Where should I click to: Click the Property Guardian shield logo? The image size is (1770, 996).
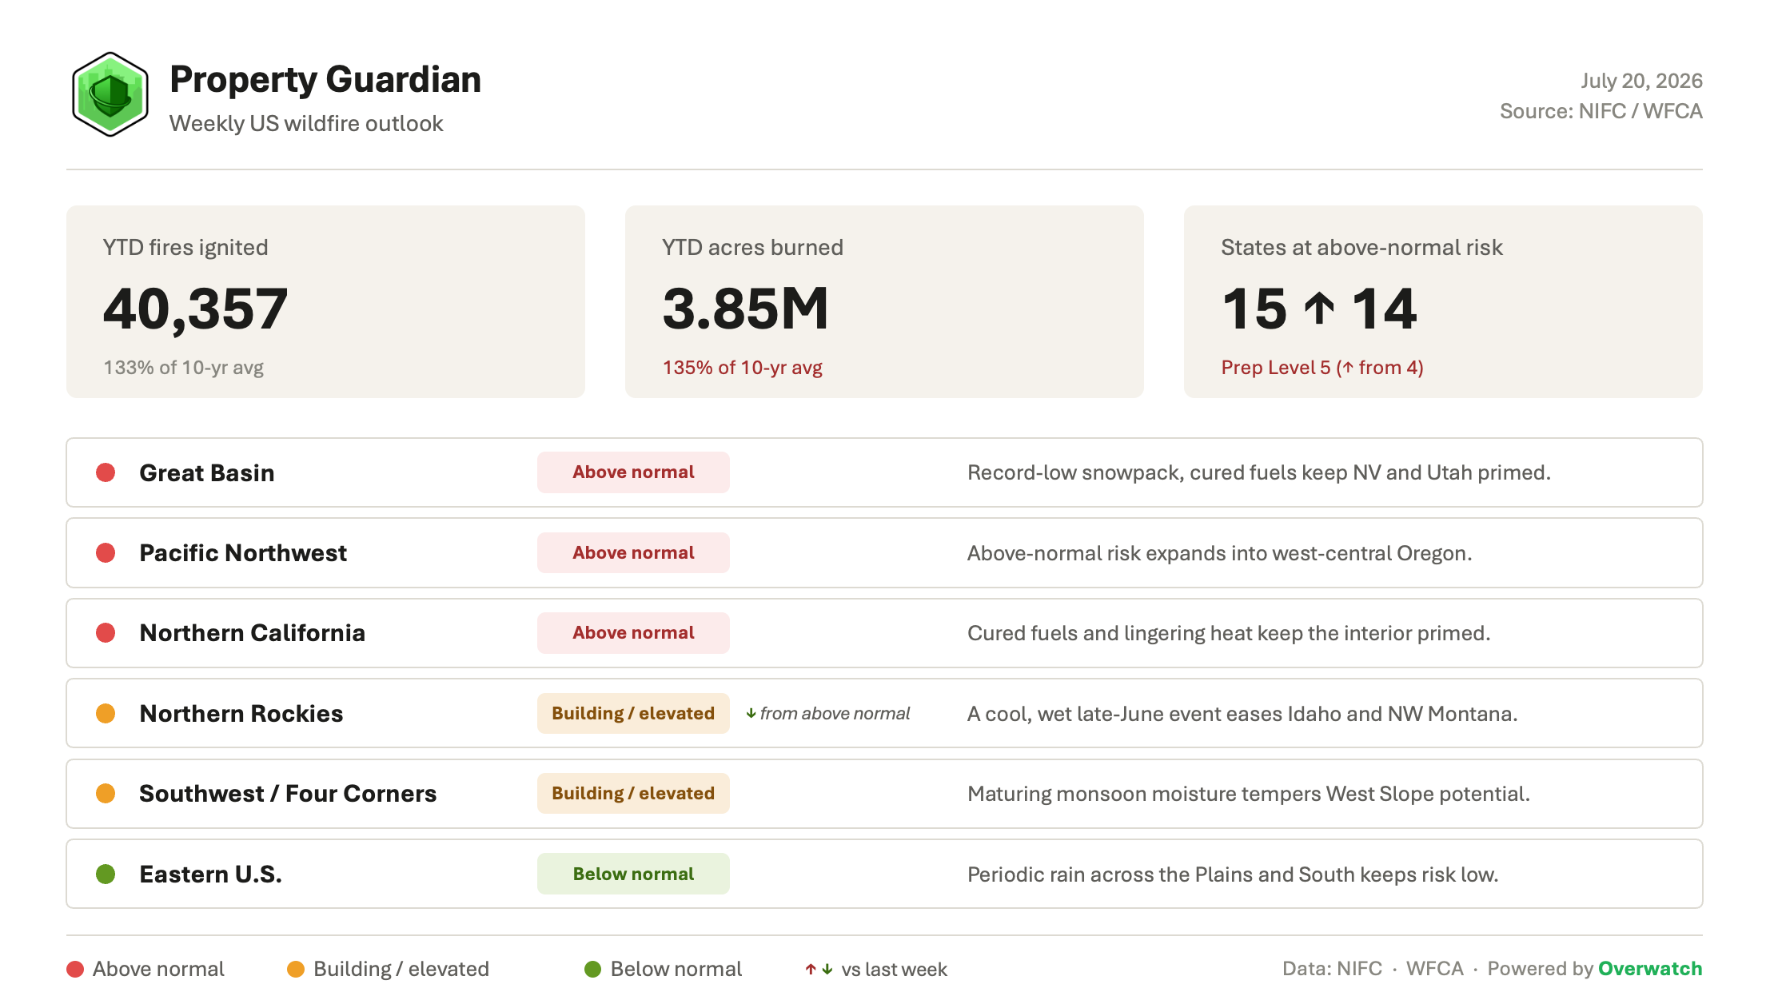[x=110, y=94]
